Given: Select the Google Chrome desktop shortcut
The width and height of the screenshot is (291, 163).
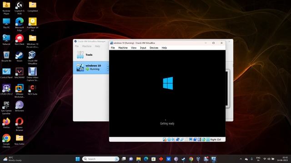Looking at the screenshot, I should pos(6,141).
